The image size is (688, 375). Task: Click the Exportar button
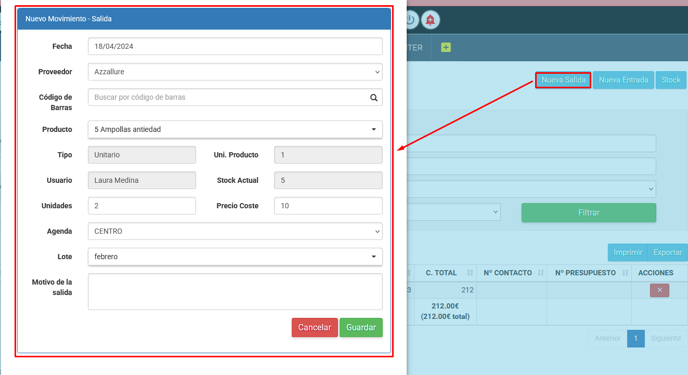point(667,252)
